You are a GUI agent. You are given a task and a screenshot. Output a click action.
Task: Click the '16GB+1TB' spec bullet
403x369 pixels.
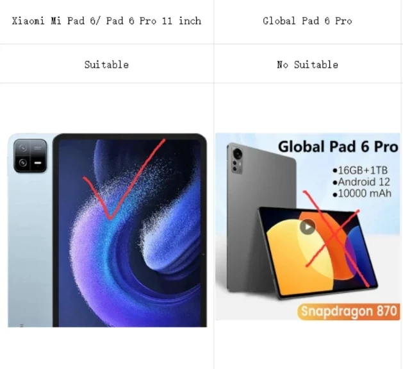[x=360, y=171]
